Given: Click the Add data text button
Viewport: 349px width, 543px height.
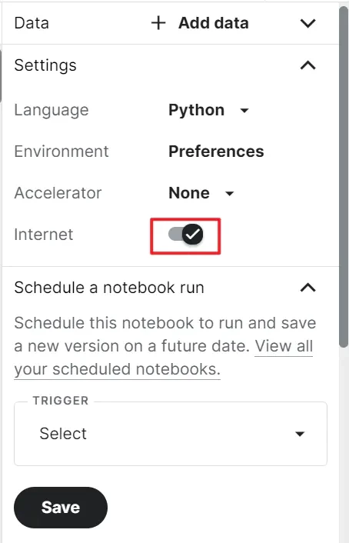Looking at the screenshot, I should click(214, 23).
